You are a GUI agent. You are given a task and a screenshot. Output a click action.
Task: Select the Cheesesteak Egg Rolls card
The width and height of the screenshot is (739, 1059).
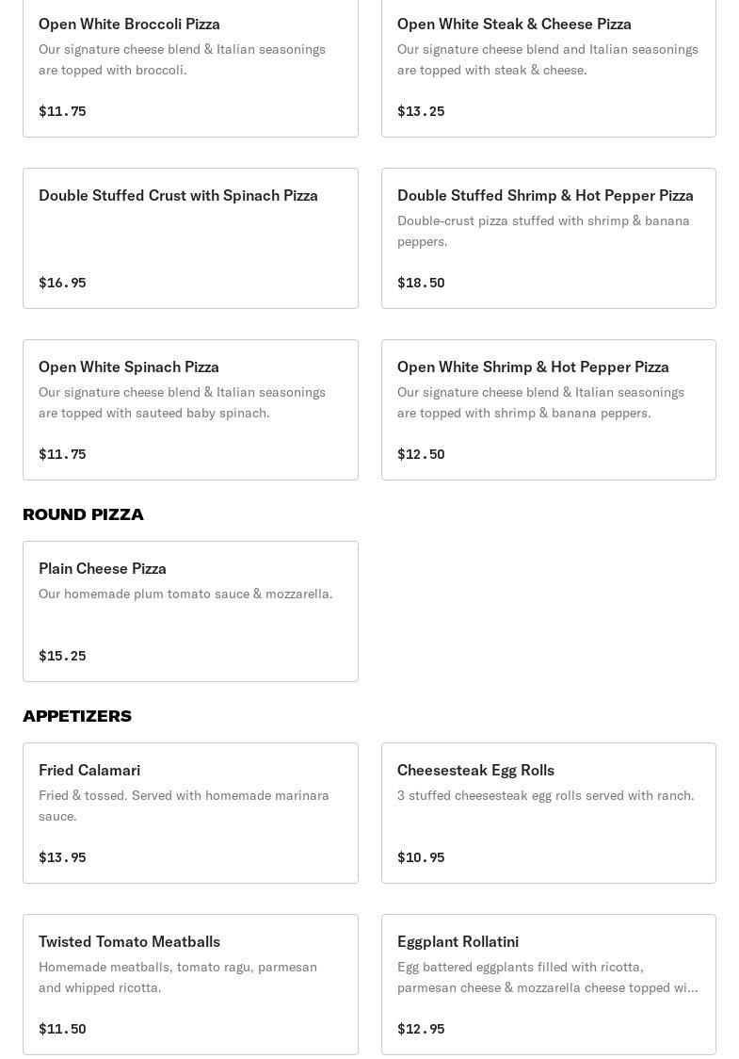pyautogui.click(x=548, y=812)
